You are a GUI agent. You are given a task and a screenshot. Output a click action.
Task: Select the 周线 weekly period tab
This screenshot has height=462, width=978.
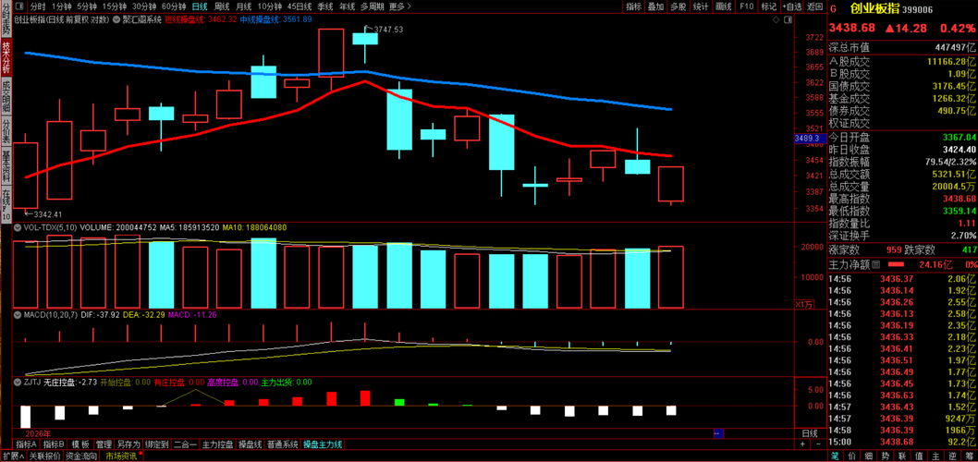(x=222, y=6)
